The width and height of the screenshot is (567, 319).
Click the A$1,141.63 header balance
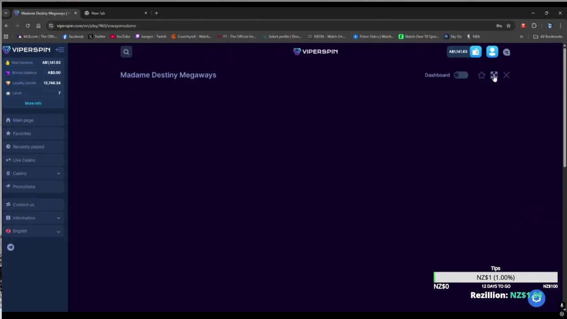point(458,52)
